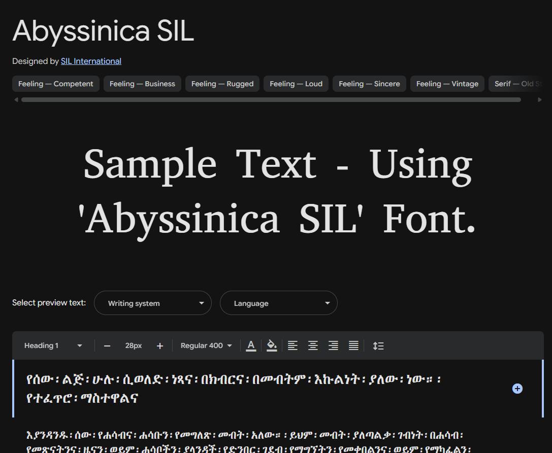
Task: Open the highlight fill color icon
Action: tap(271, 346)
